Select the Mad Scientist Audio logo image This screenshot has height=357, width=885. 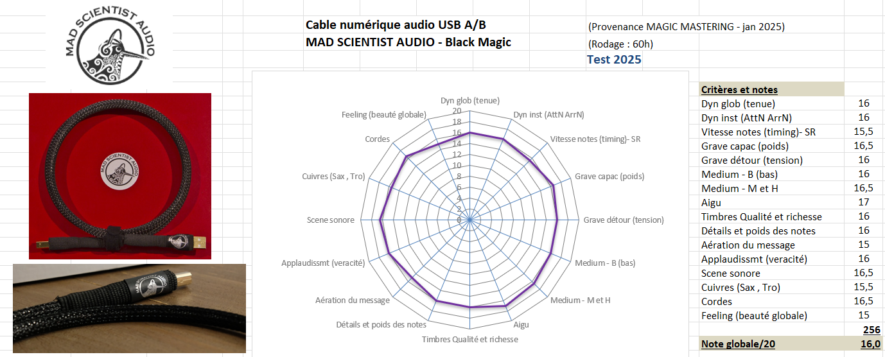[110, 46]
